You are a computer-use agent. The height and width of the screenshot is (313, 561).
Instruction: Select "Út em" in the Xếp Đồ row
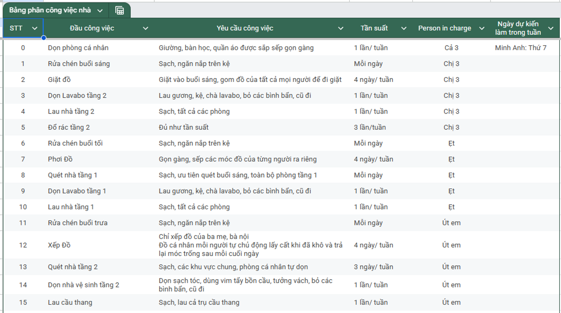(x=451, y=245)
